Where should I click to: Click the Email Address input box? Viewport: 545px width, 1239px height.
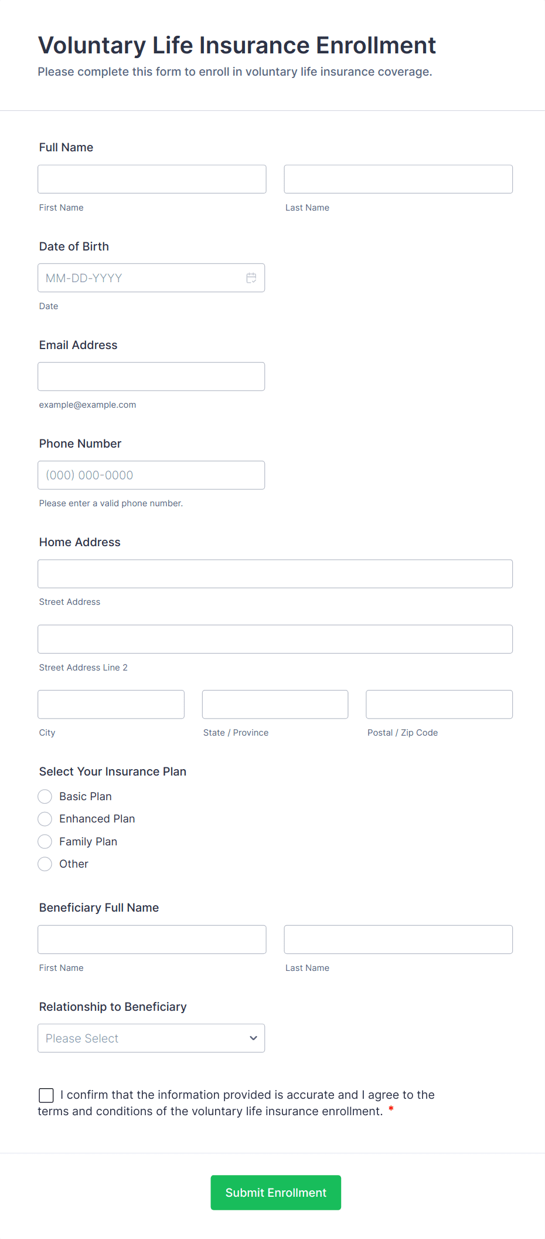point(151,376)
